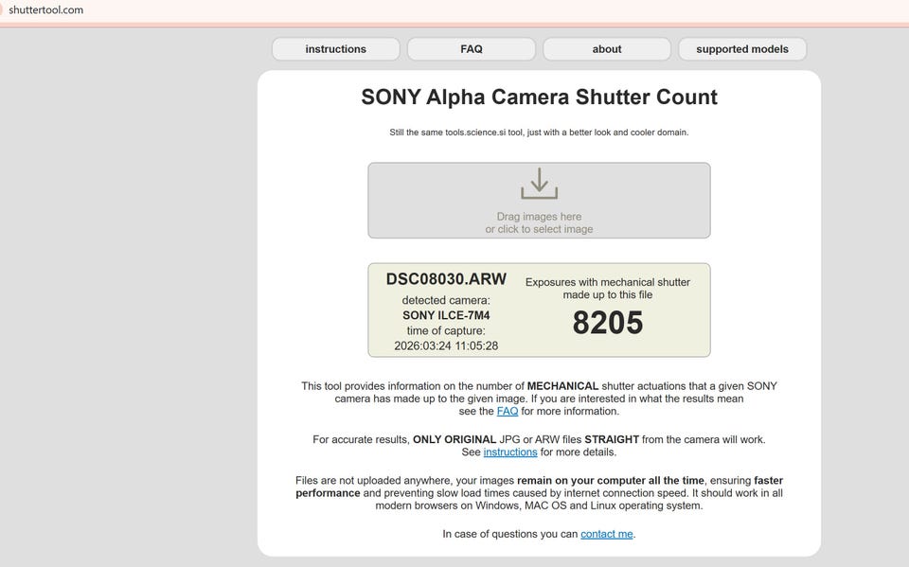Screen dimensions: 909x567
Task: Follow the FAQ link in description
Action: 508,411
